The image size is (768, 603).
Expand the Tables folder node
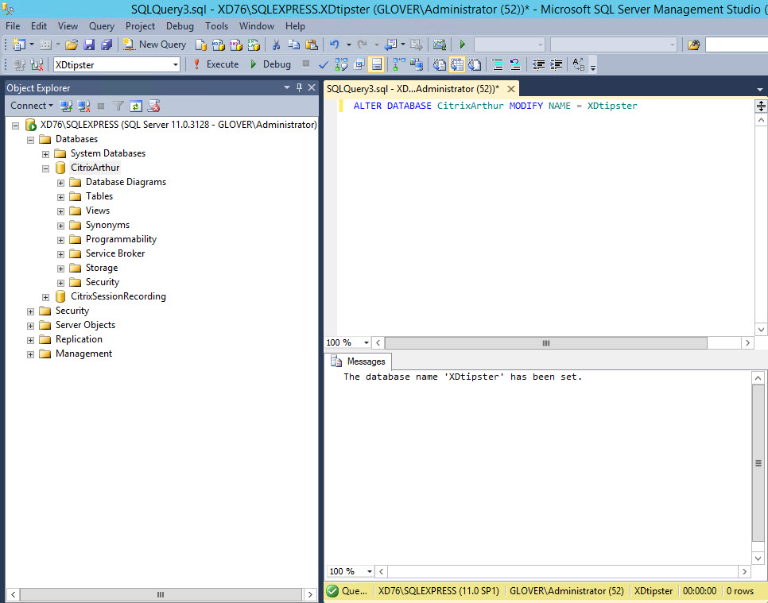tap(61, 196)
